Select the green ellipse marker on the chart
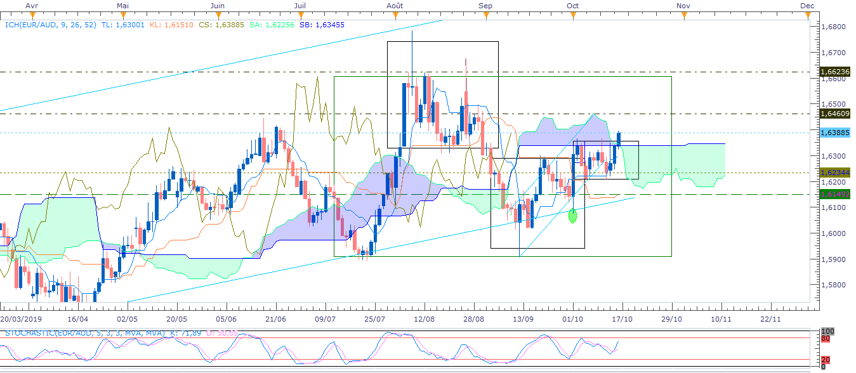856x373 pixels. tap(572, 216)
